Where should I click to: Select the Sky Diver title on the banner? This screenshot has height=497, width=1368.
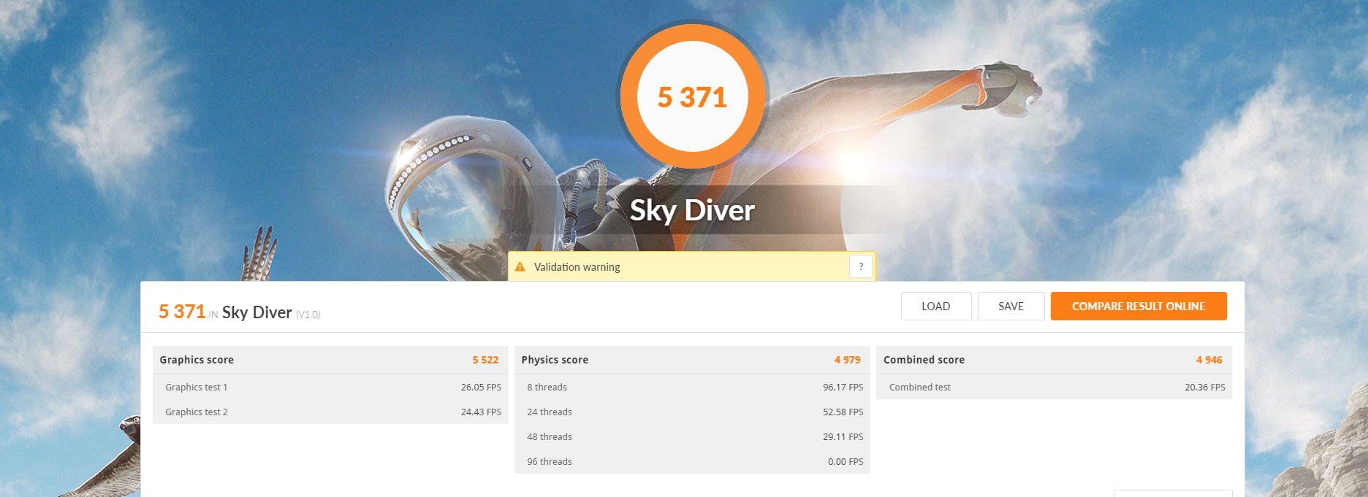(692, 210)
